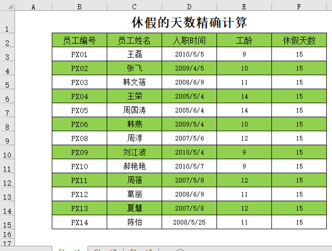The image size is (332, 251).
Task: Click the cell with date 2008/5/25
Action: pyautogui.click(x=189, y=222)
